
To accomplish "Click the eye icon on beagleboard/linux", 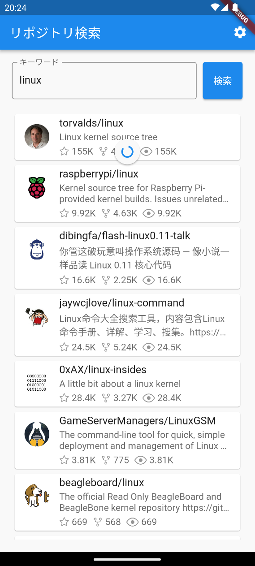I will point(133,522).
